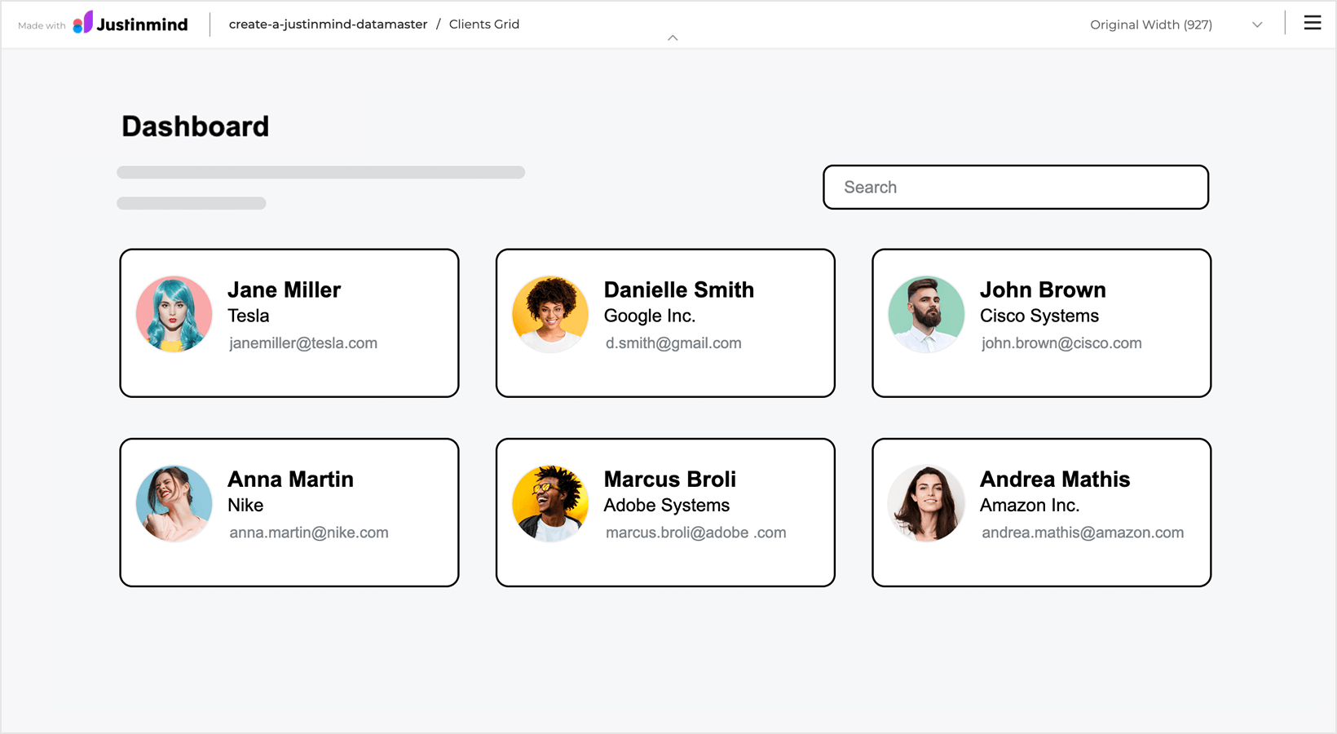The height and width of the screenshot is (734, 1337).
Task: Open the Original Width dropdown
Action: coord(1175,24)
